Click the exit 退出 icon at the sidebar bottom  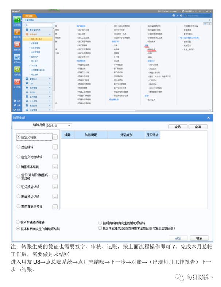15,110
